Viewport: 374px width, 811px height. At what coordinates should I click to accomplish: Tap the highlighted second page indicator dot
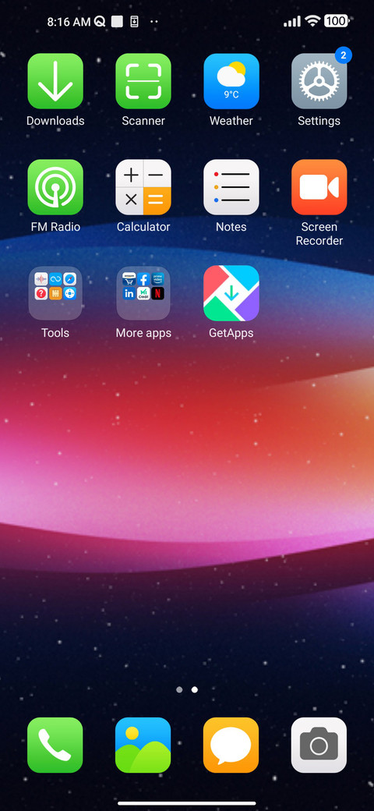point(195,689)
